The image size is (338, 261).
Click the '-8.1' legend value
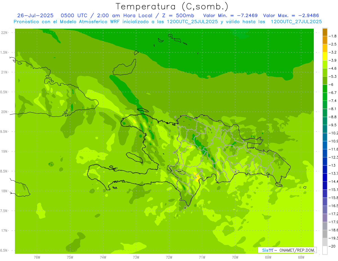pyautogui.click(x=333, y=109)
